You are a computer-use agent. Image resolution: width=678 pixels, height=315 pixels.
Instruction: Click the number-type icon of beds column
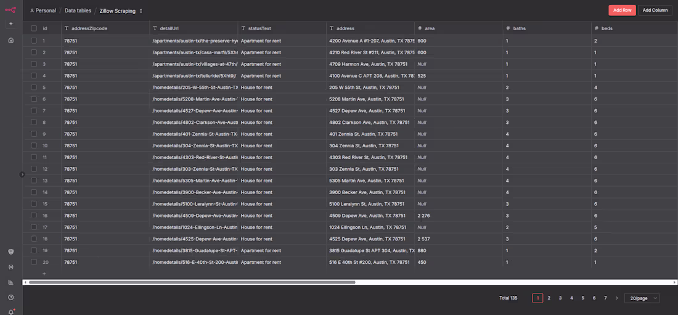[x=596, y=28]
